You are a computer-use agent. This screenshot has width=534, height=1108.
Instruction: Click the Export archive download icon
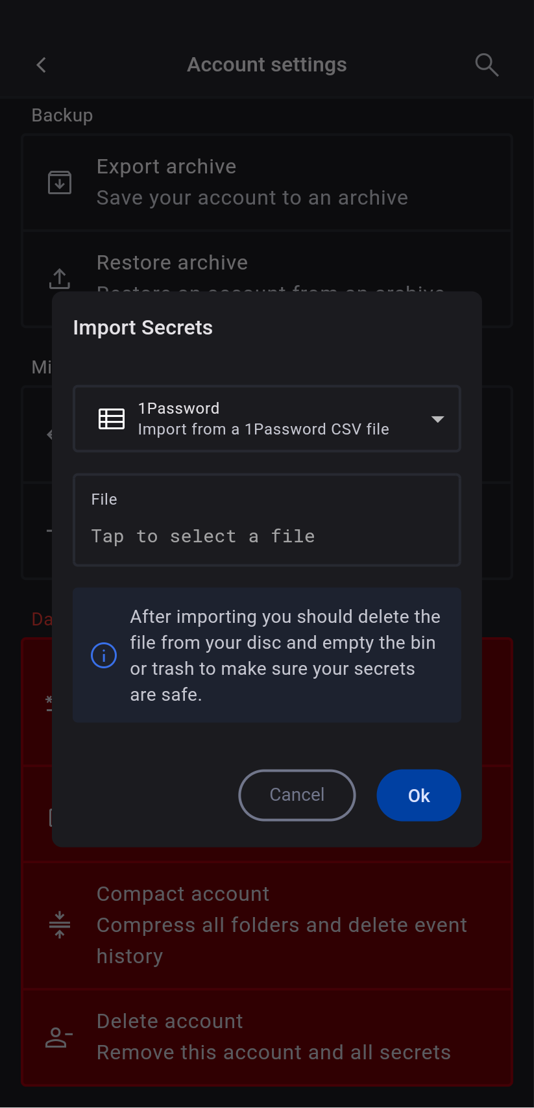(60, 183)
